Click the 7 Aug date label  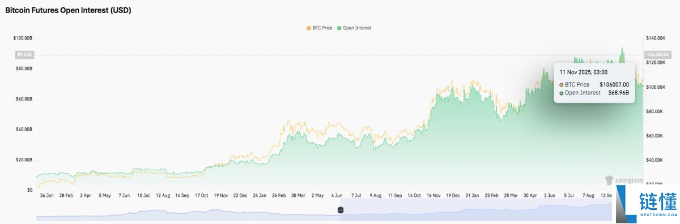click(589, 195)
